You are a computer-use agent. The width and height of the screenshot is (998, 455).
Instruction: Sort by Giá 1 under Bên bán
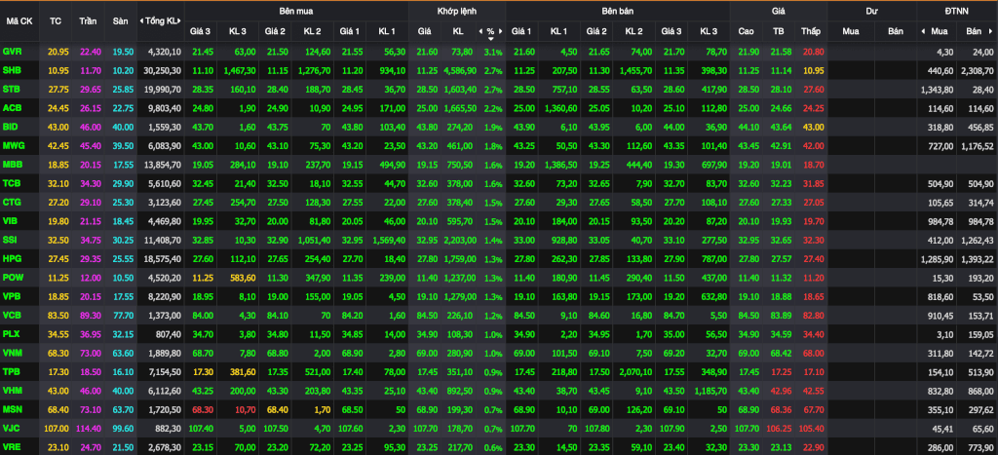click(521, 30)
